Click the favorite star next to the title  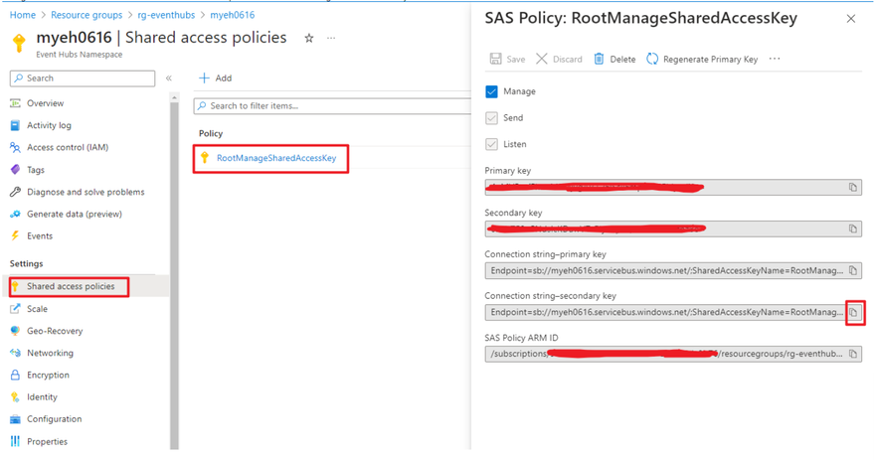coord(309,38)
